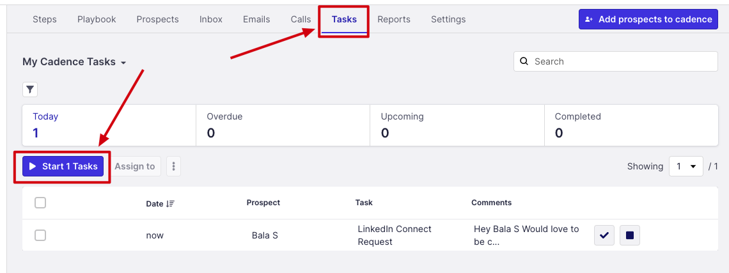Screen dimensions: 729x273
Task: Click the filter funnel icon
Action: 30,90
